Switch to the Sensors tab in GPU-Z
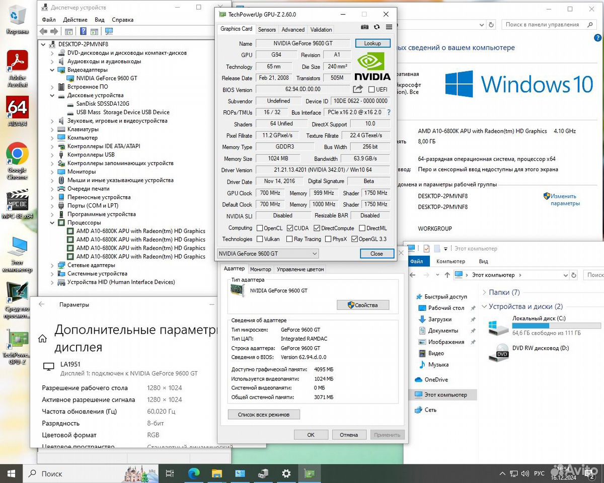The width and height of the screenshot is (604, 483). tap(267, 30)
